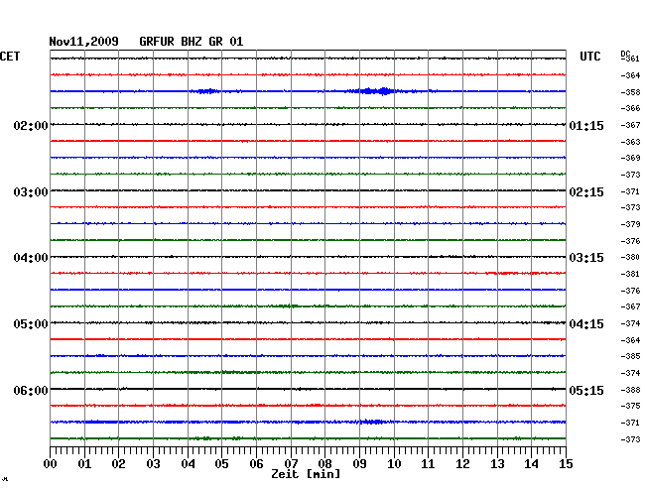Click the DC offset value "-366"
Screen dimensions: 645x490
pos(630,108)
